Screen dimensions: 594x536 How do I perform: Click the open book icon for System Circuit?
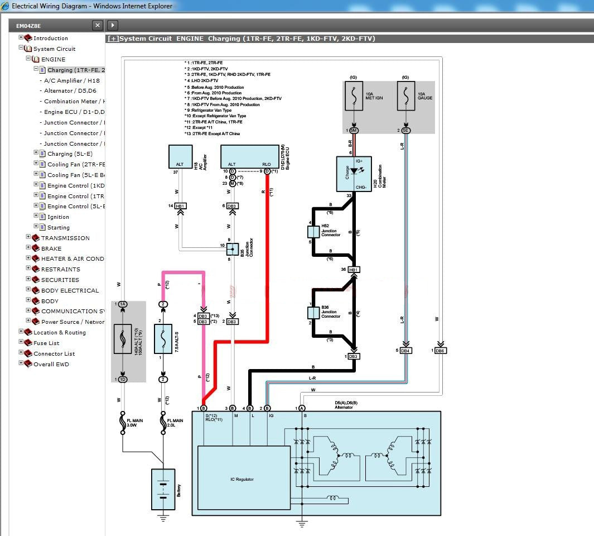[28, 49]
